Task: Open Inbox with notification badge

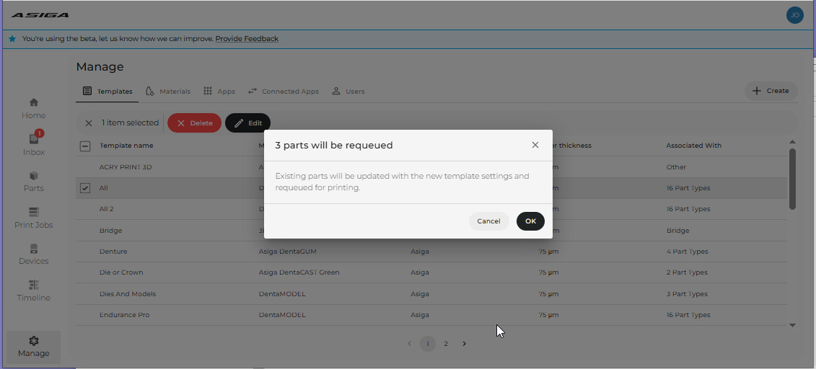Action: tap(34, 139)
